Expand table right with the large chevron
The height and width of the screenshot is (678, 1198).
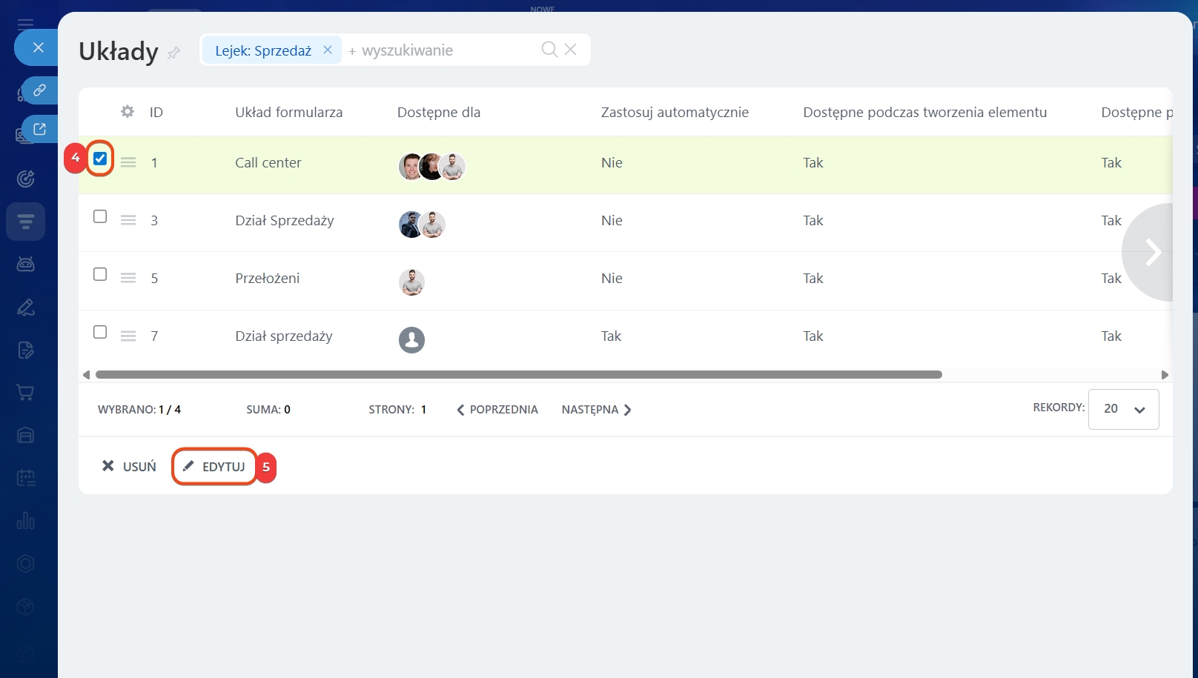[1152, 252]
